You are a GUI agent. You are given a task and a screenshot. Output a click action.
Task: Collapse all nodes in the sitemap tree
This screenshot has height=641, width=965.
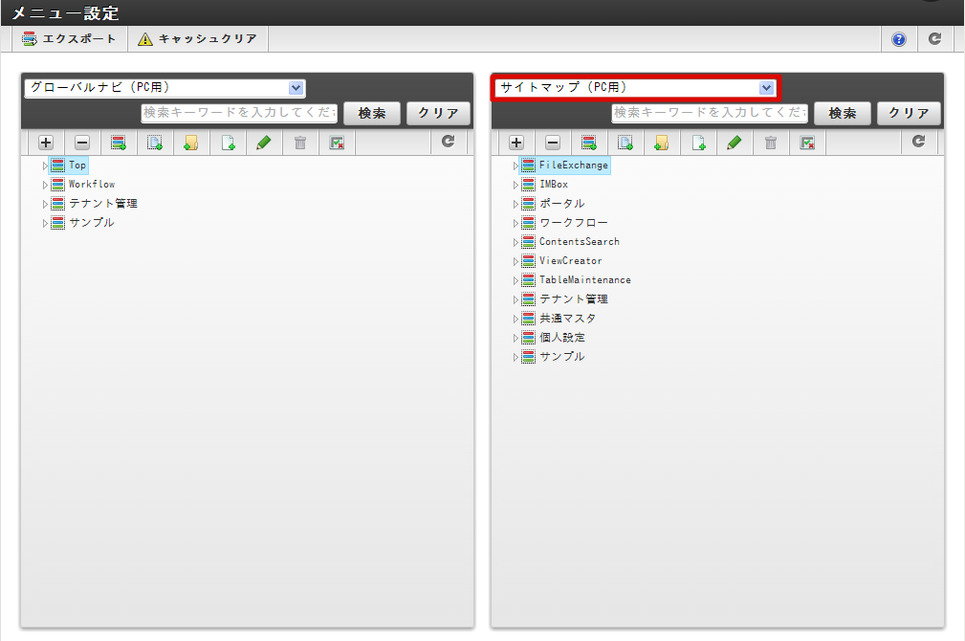tap(553, 142)
